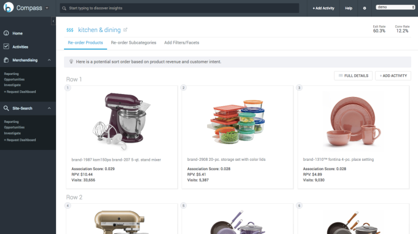Open Site-Search Reporting link
The image size is (418, 234).
11,122
